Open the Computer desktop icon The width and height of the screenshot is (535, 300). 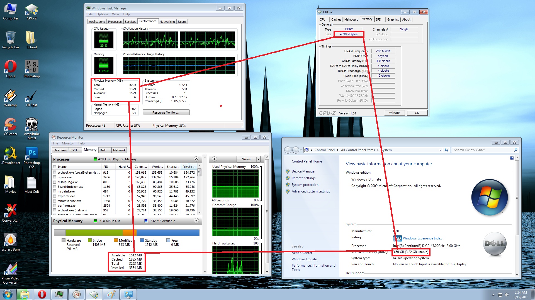pyautogui.click(x=11, y=12)
